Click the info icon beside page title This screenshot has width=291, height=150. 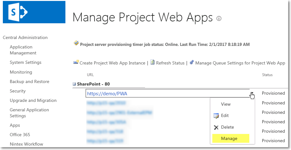[x=219, y=19]
